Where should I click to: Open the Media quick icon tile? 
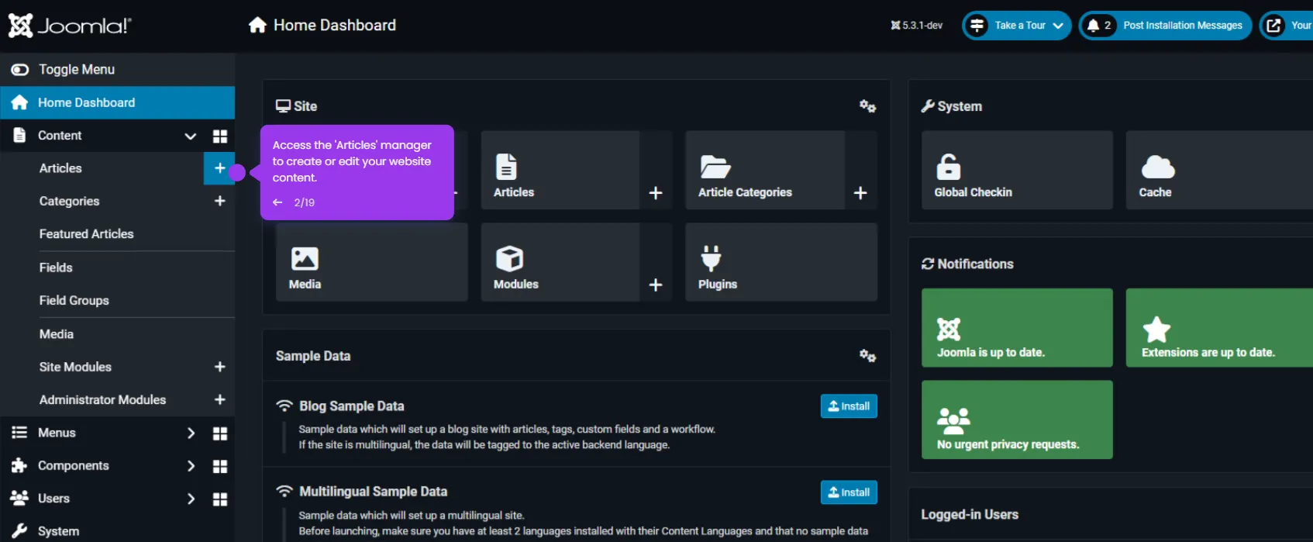click(372, 262)
